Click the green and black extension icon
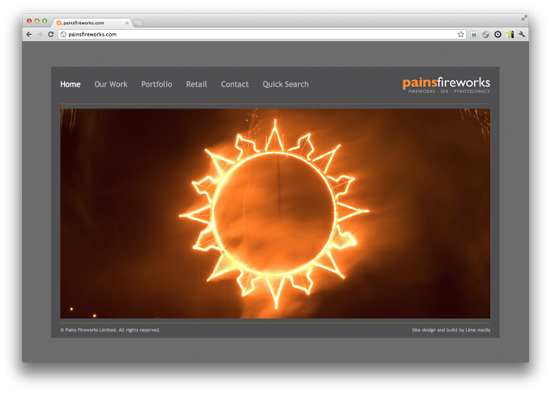This screenshot has height=393, width=551. pos(510,34)
